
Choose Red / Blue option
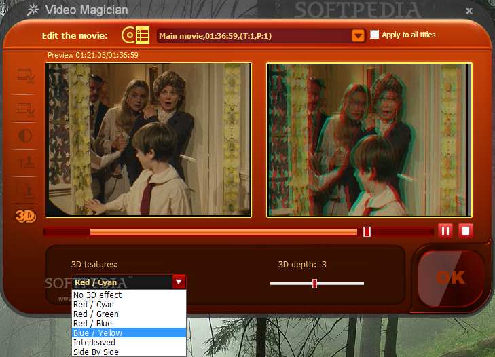click(129, 323)
